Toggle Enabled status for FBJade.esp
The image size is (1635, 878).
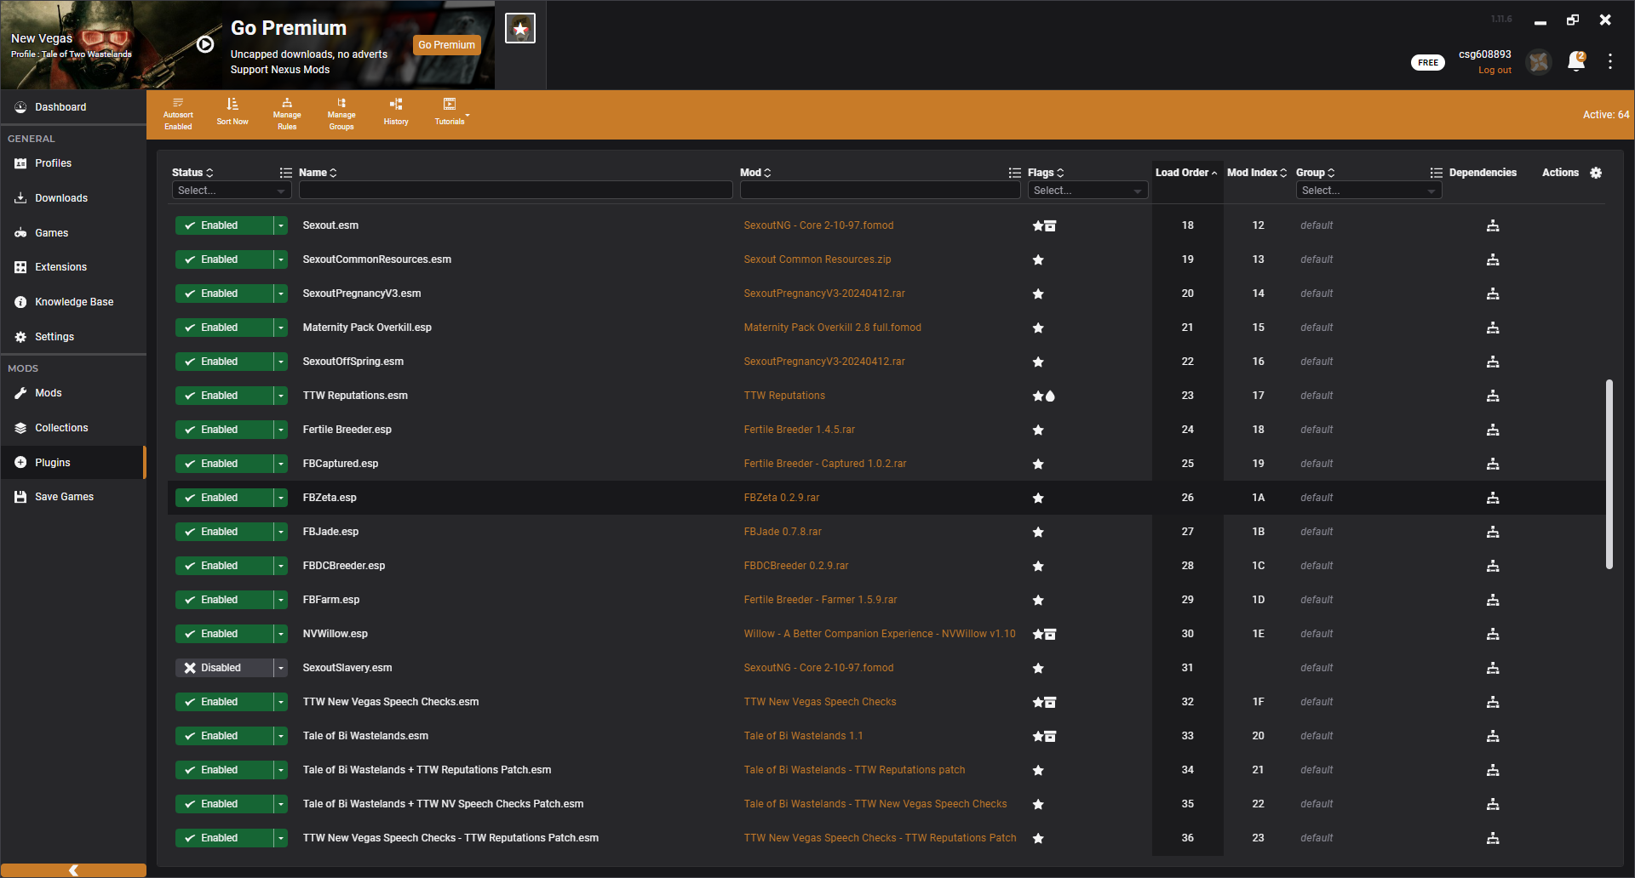point(224,532)
